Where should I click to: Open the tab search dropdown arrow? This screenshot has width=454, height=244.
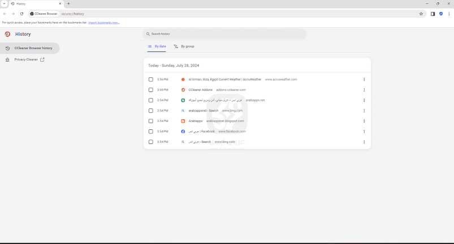[4, 4]
